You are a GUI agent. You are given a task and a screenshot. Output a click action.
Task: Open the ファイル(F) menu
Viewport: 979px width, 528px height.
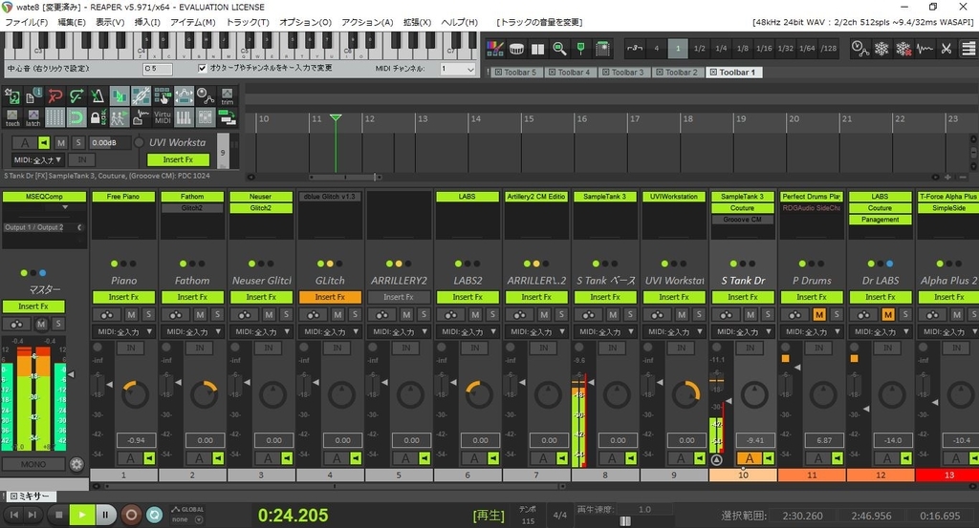click(26, 22)
